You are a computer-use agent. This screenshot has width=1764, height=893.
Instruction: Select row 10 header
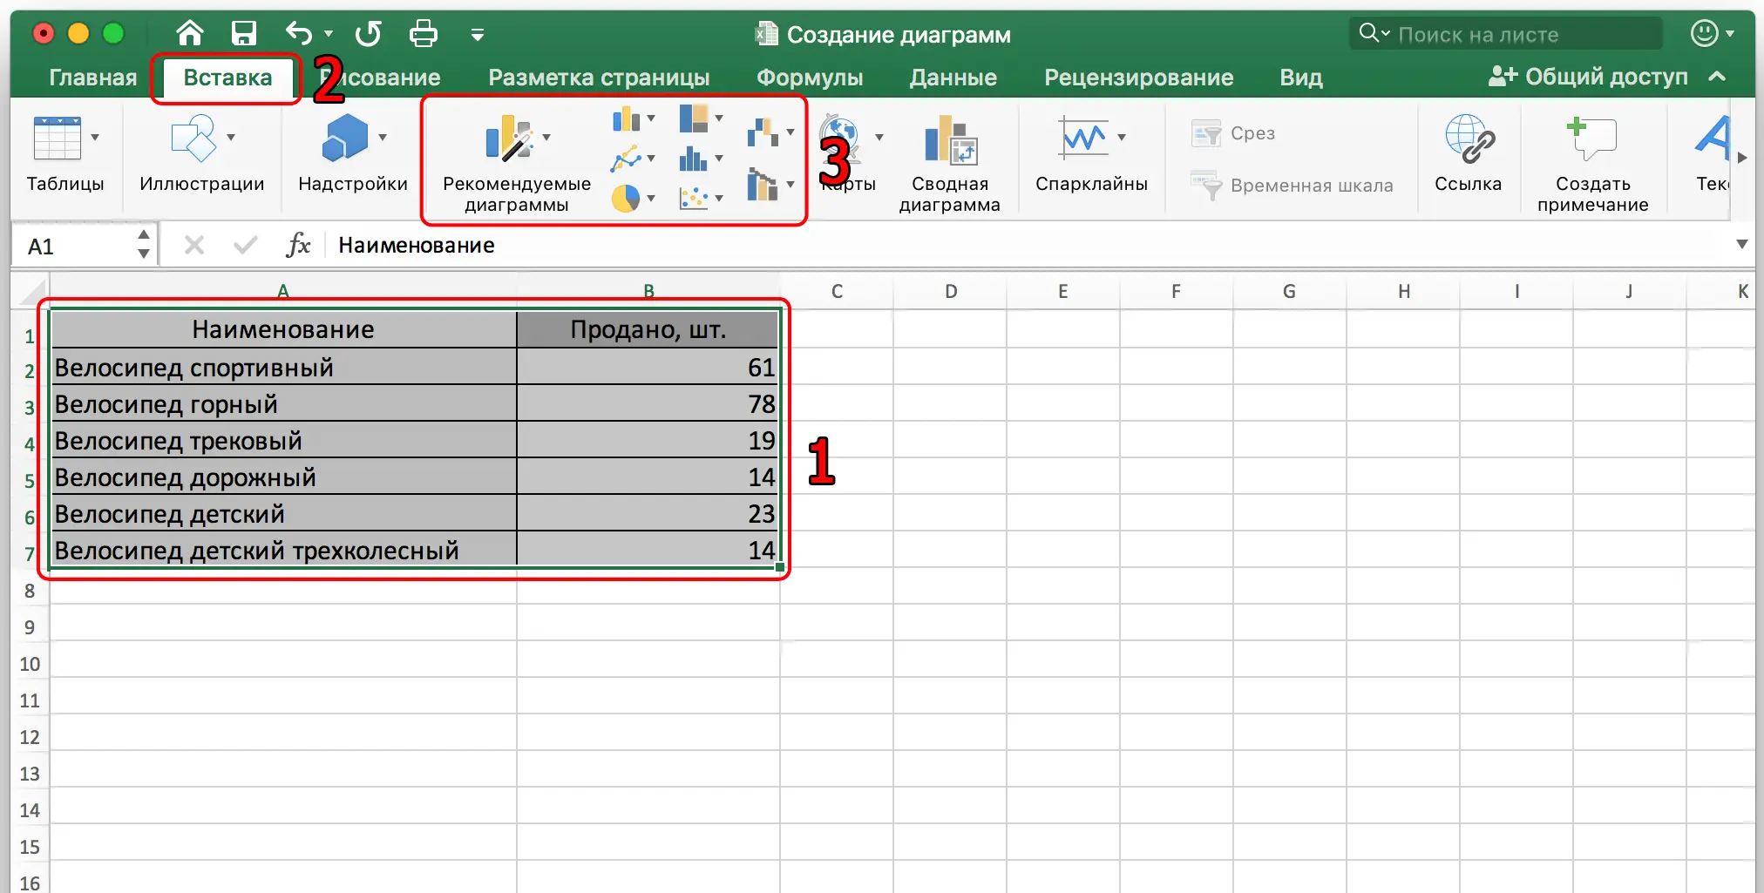(x=30, y=664)
